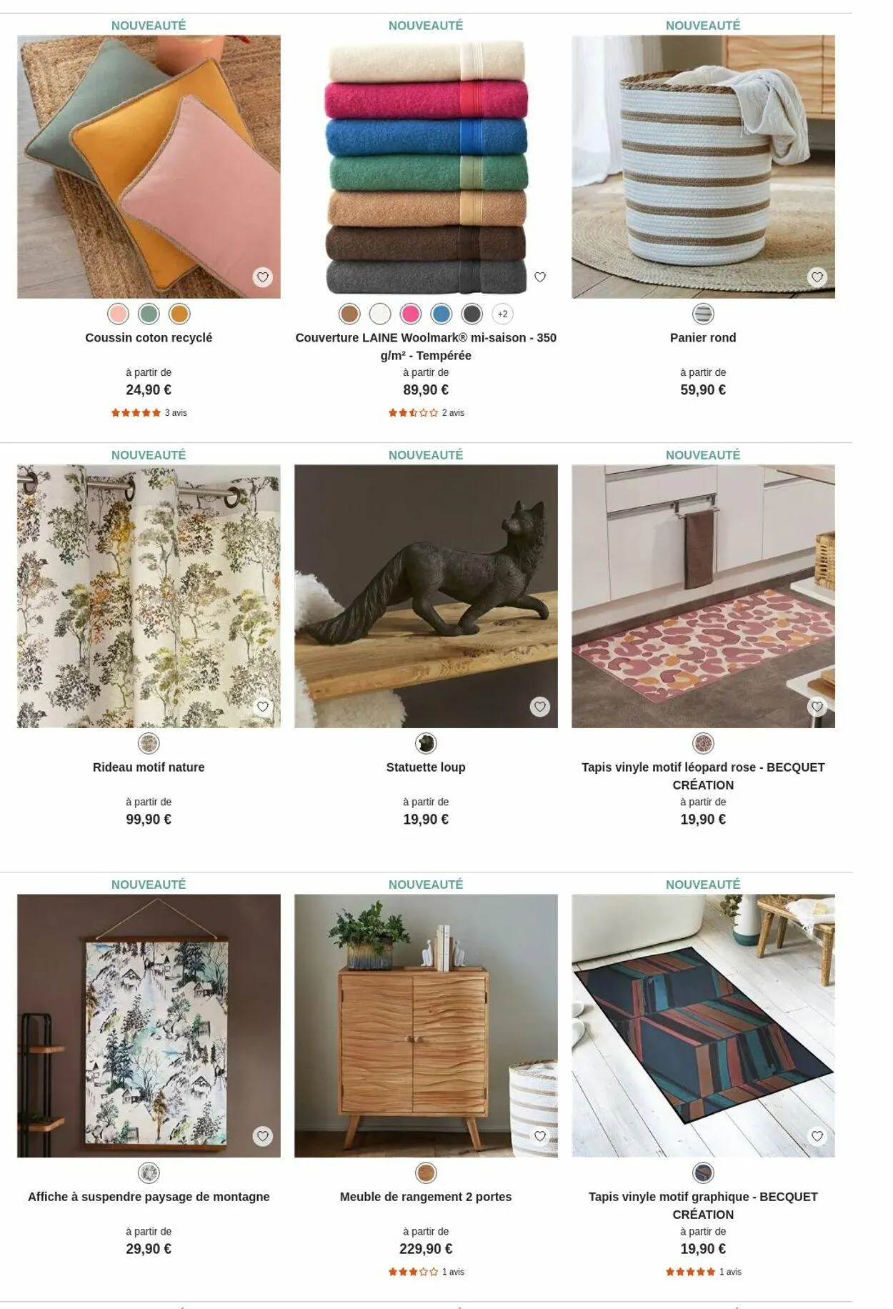
Task: Add mountain landscape poster to favorites heart
Action: (263, 1136)
